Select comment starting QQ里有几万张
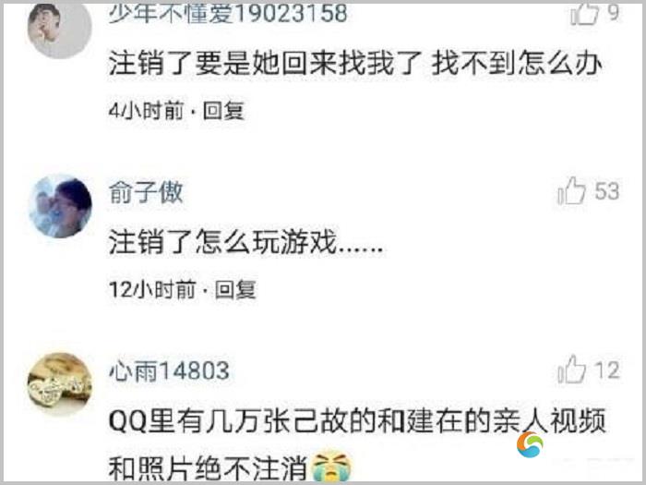The image size is (646, 485). tap(357, 445)
